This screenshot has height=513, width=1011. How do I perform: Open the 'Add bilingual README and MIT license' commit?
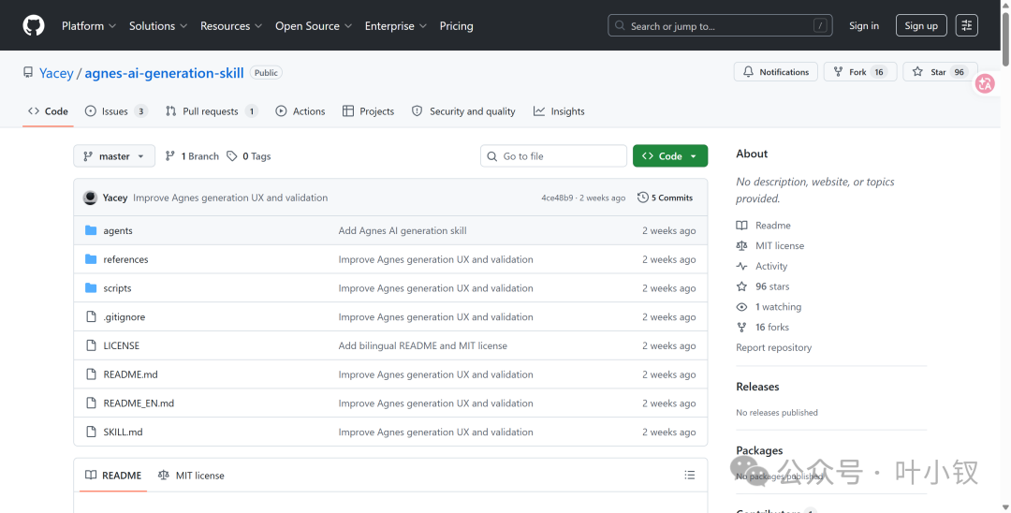point(423,345)
